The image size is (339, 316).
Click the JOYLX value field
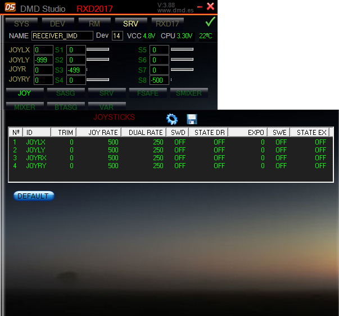[43, 49]
